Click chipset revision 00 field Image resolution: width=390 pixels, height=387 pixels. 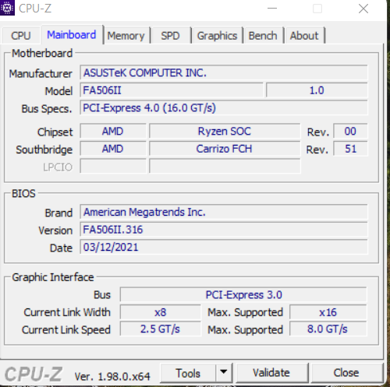pos(350,131)
